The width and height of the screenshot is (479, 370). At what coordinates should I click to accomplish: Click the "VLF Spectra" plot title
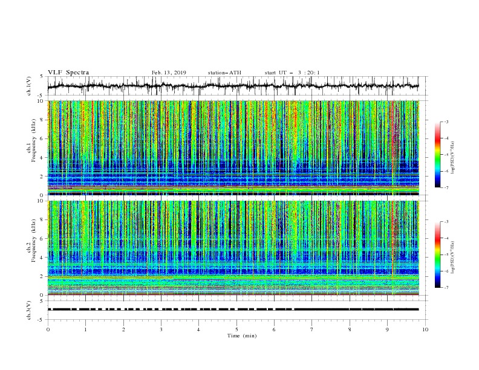tap(68, 73)
